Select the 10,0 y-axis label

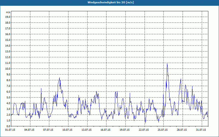pos(8,69)
